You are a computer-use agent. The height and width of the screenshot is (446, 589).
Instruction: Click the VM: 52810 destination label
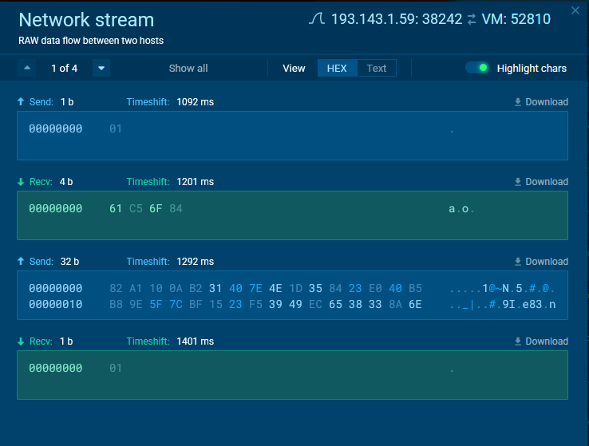(x=516, y=19)
